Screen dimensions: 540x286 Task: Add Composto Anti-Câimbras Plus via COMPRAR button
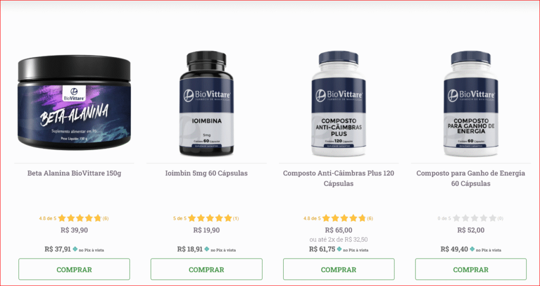tap(339, 270)
